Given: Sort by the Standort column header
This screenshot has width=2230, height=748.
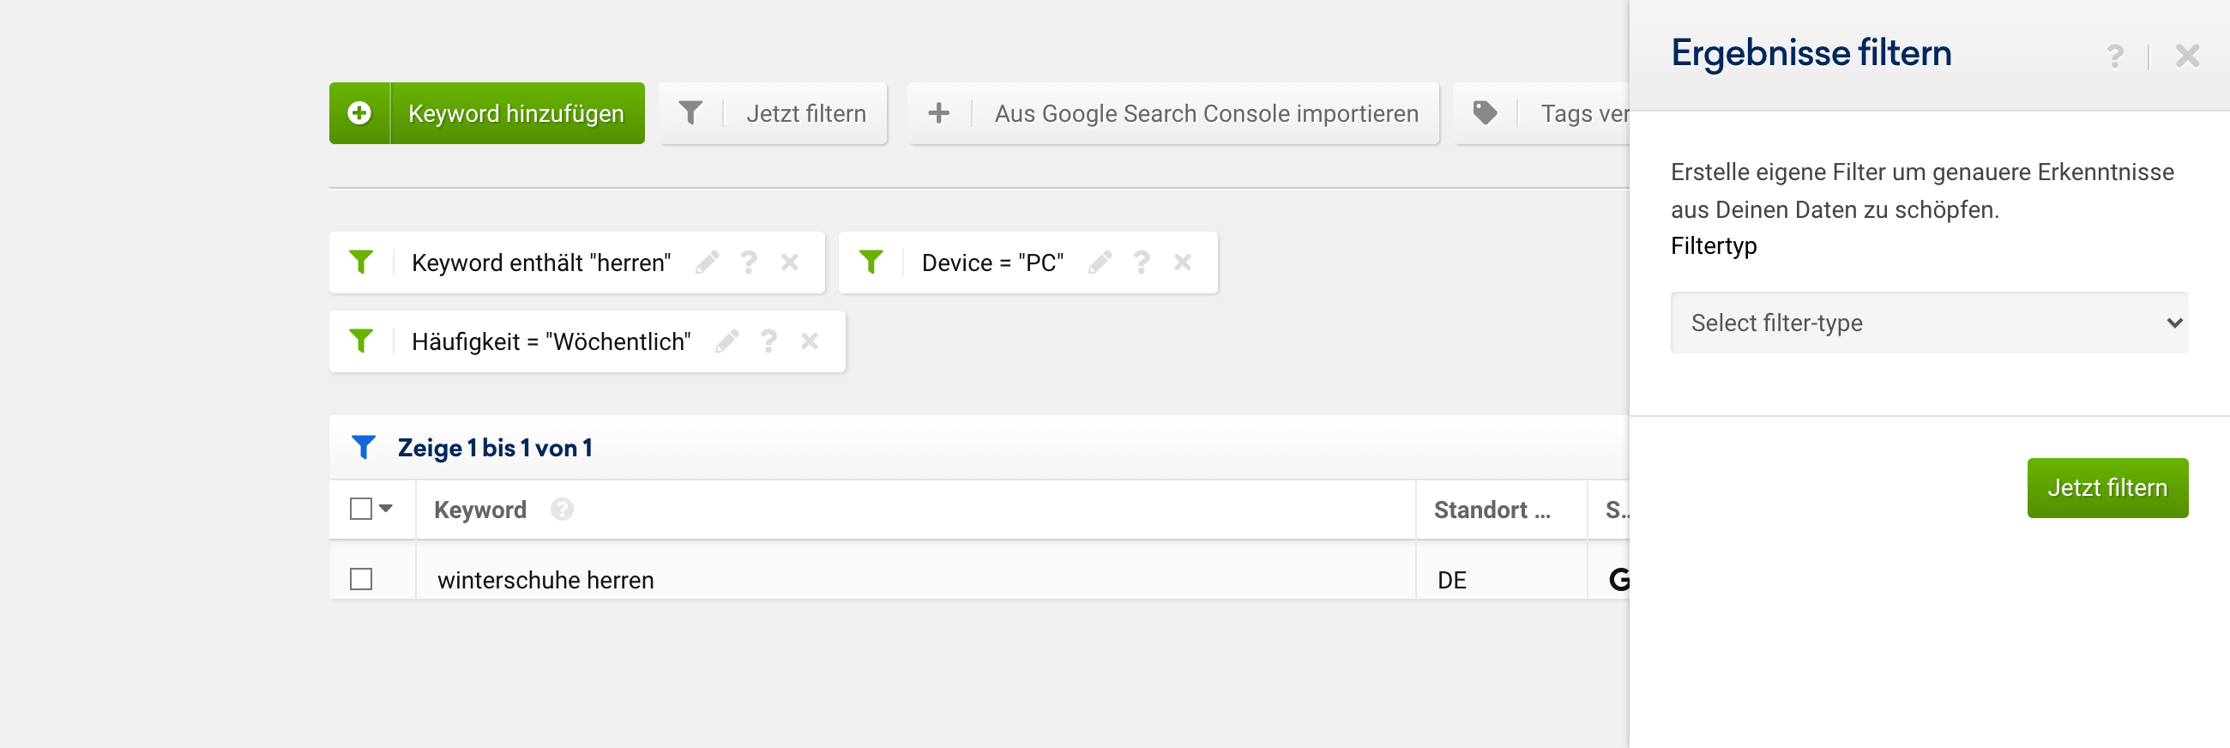Looking at the screenshot, I should [x=1491, y=510].
